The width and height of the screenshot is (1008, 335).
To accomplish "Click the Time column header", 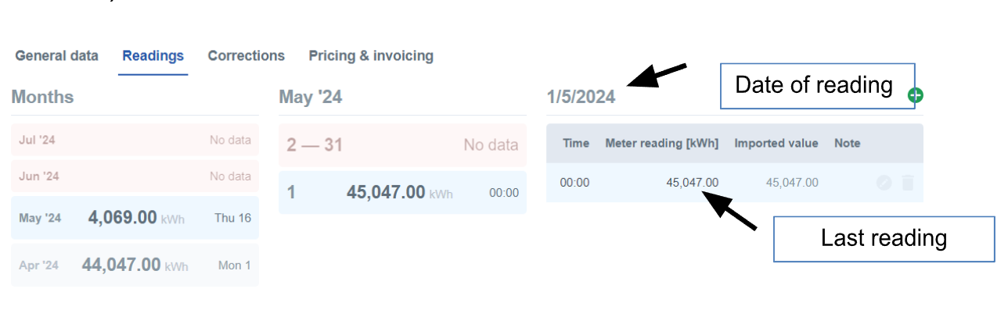I will click(576, 144).
